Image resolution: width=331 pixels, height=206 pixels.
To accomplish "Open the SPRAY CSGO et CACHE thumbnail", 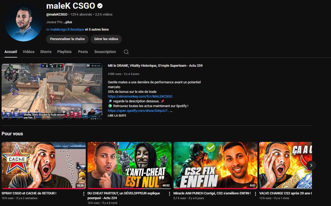I will (x=44, y=165).
